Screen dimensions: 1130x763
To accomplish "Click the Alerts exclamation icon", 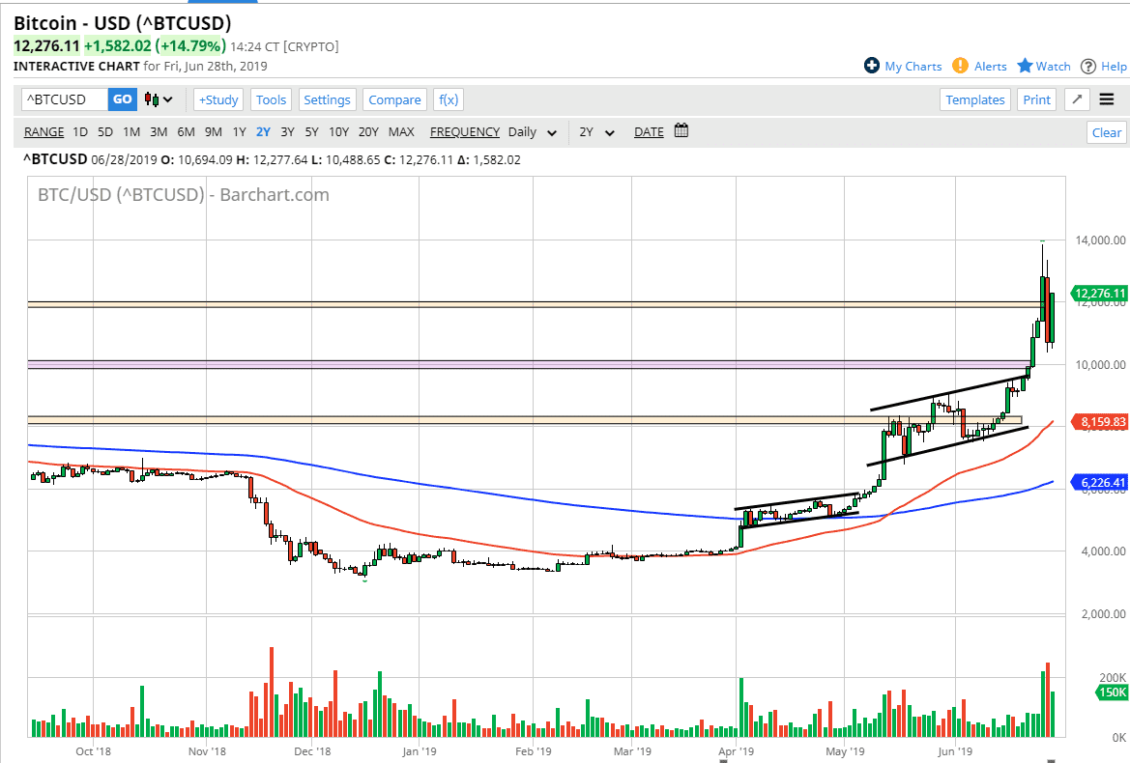I will coord(960,66).
